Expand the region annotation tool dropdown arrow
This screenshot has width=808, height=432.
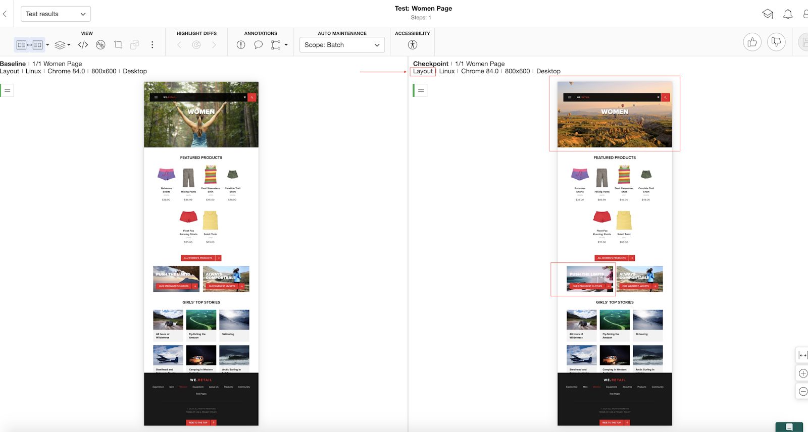pos(286,45)
